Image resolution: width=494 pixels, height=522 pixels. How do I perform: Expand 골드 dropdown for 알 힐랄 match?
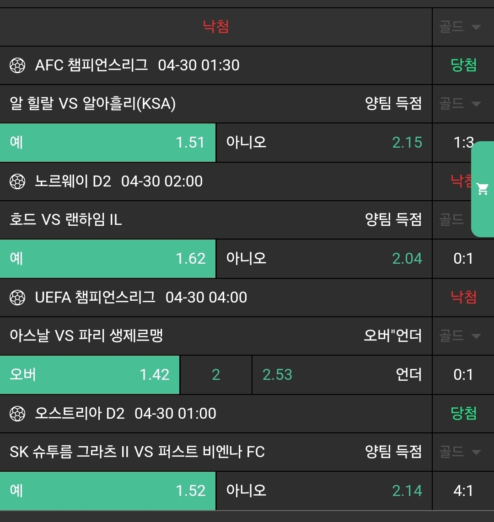pyautogui.click(x=460, y=104)
